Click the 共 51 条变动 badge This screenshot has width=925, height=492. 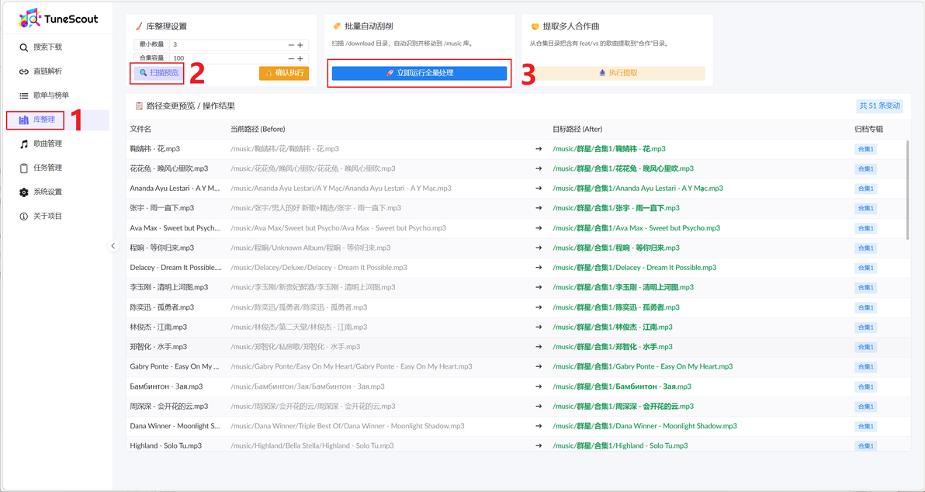click(x=879, y=106)
